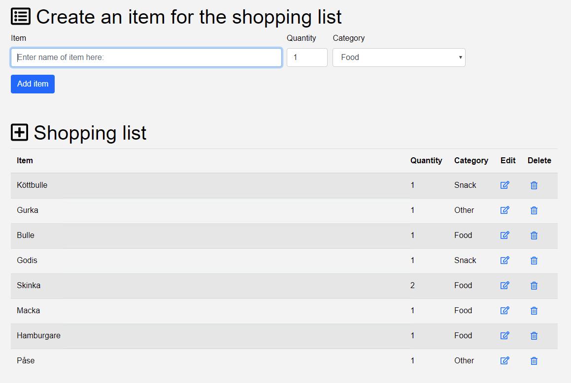Click the edit icon for Köttbulle
571x383 pixels.
point(504,185)
